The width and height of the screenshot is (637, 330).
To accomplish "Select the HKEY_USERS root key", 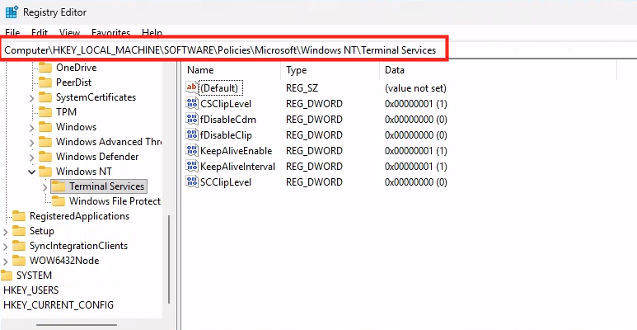I will coord(30,290).
